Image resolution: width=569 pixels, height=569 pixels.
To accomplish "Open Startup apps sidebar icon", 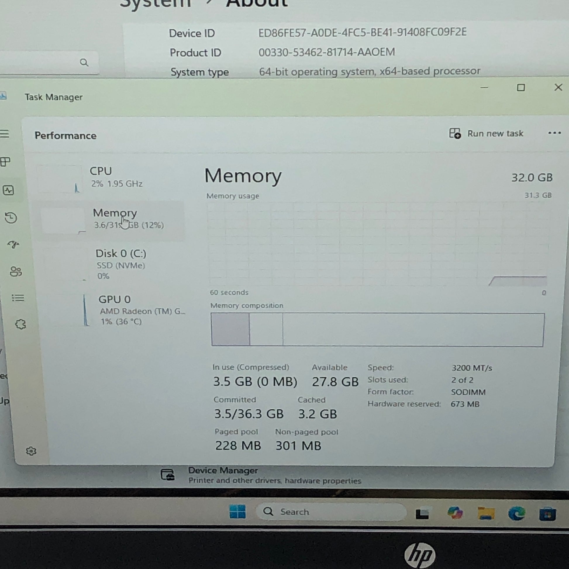I will coord(13,244).
